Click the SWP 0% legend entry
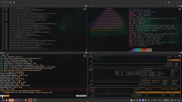Viewport: 182px width, 102px height. point(127,74)
